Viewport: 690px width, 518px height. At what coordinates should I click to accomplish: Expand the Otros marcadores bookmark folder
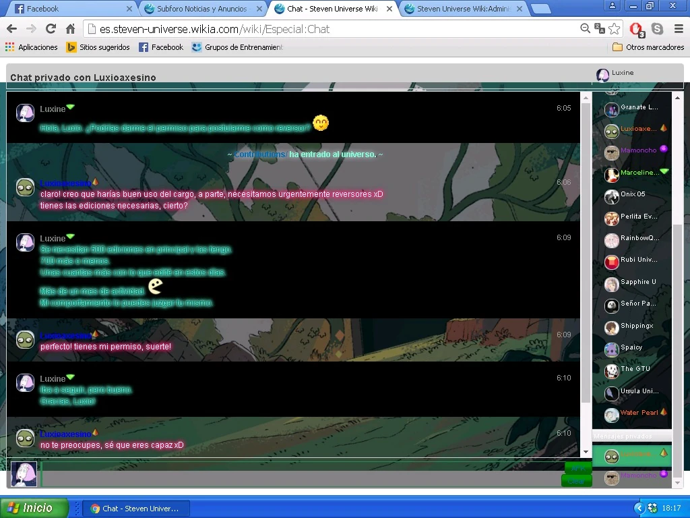pyautogui.click(x=648, y=47)
